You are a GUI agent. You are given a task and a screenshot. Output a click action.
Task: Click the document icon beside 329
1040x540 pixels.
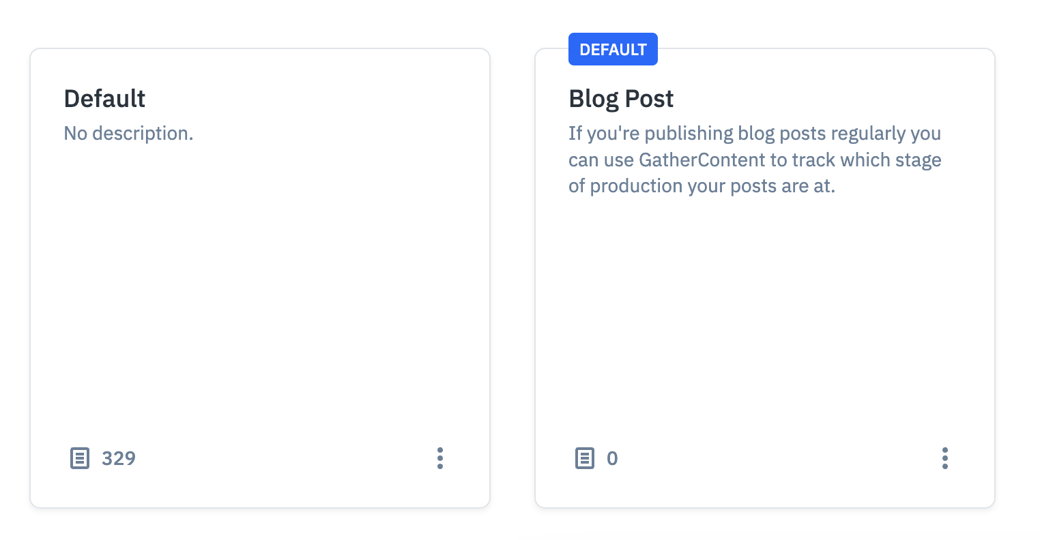pos(80,458)
